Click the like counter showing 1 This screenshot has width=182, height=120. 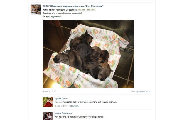149,91
